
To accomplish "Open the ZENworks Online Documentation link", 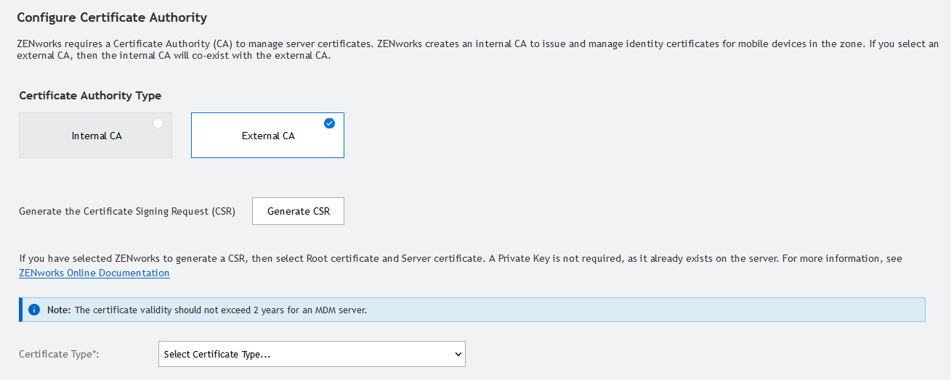I will tap(94, 273).
